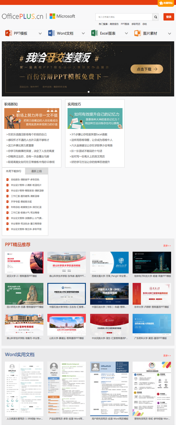176x425 pixels.
Task: Open 四川师范大学 template thumbnail
Action: click(24, 294)
